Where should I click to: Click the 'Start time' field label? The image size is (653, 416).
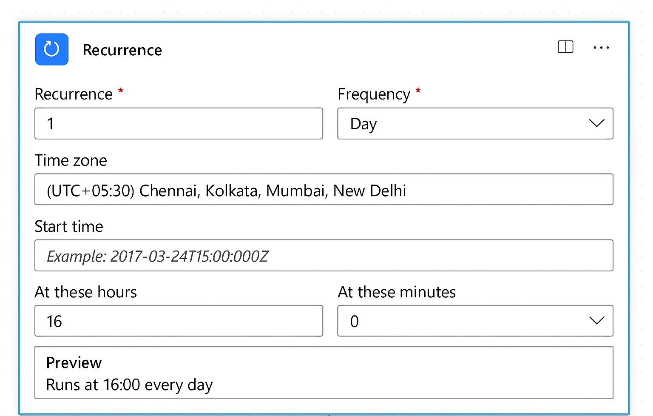coord(69,226)
